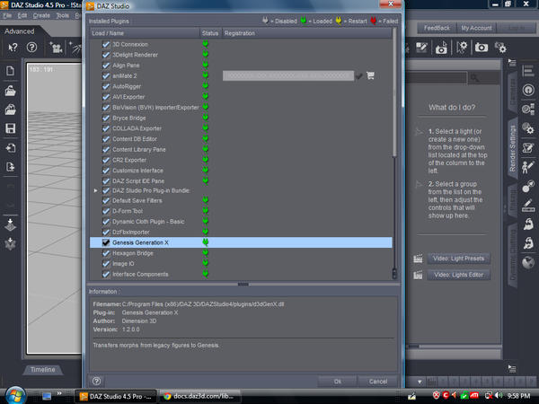Click the Import icon in left sidebar

pyautogui.click(x=10, y=148)
